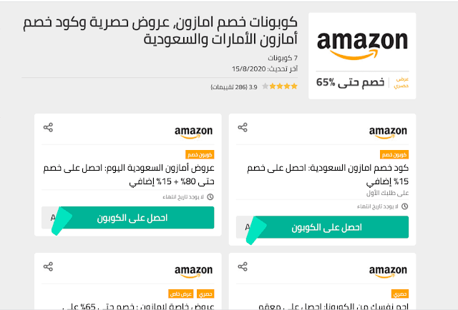Click Amazon logo on the 15% extra discount card
The height and width of the screenshot is (310, 458).
click(x=388, y=131)
